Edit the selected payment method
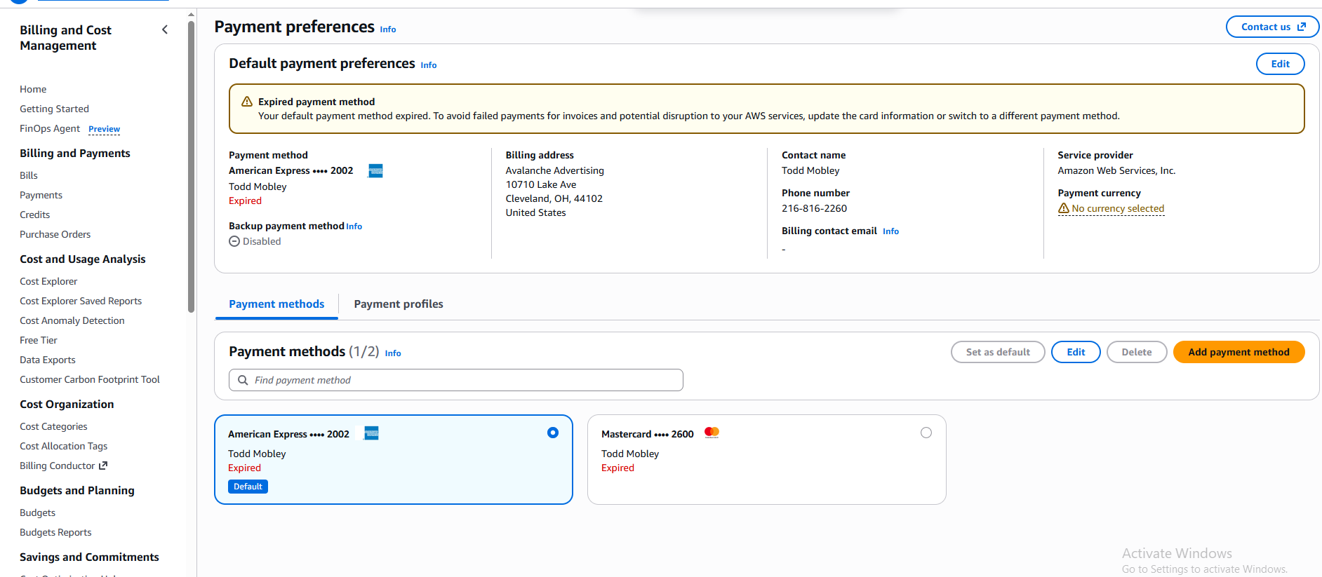Viewport: 1322px width, 577px height. tap(1076, 352)
